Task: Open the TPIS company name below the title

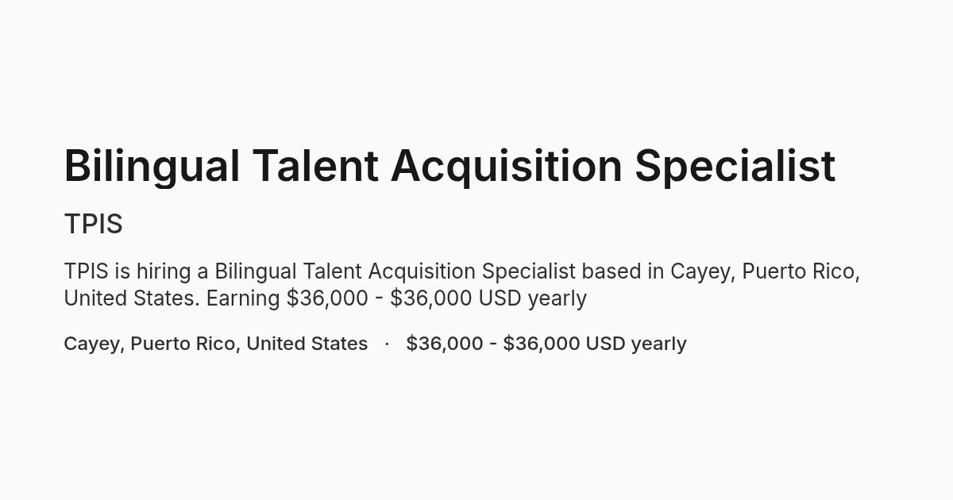Action: pyautogui.click(x=93, y=225)
